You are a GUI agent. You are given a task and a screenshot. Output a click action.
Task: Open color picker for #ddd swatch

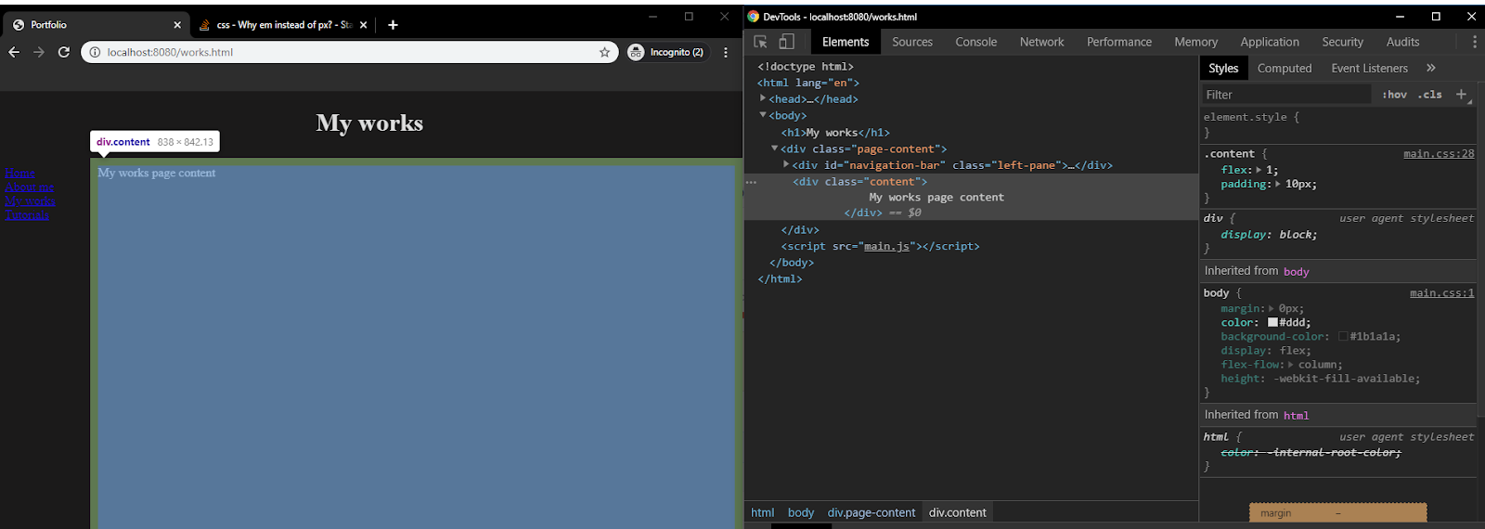tap(1273, 322)
